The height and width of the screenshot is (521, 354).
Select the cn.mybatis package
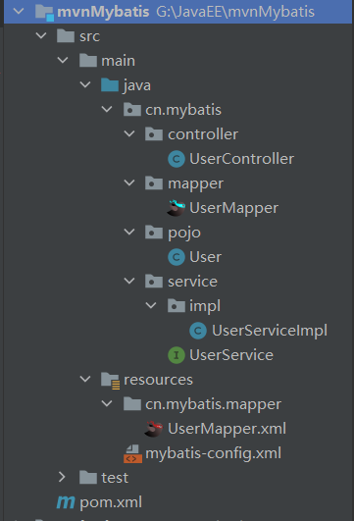click(183, 110)
